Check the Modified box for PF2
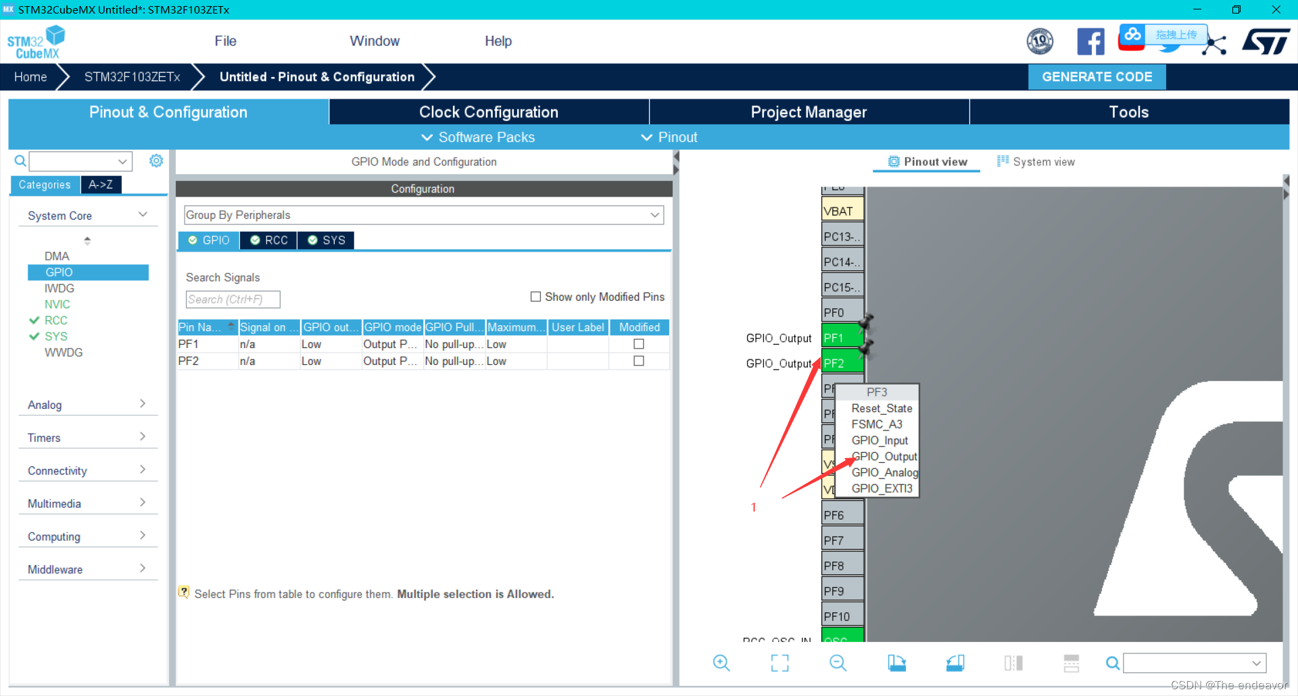This screenshot has height=696, width=1298. point(638,361)
